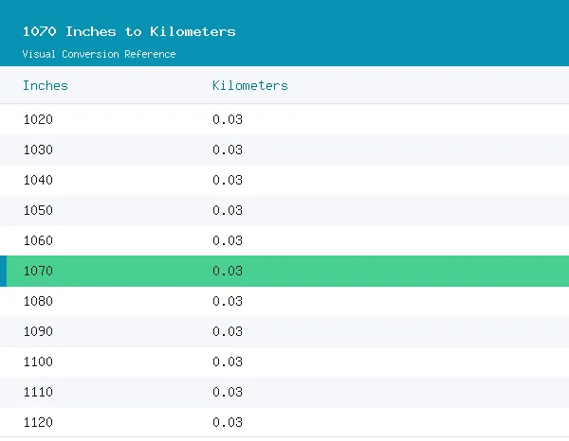Select the 1110 inches cell
The width and height of the screenshot is (569, 441).
pos(38,392)
